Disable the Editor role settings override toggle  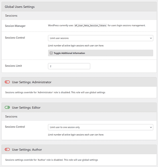pyautogui.click(x=7, y=107)
